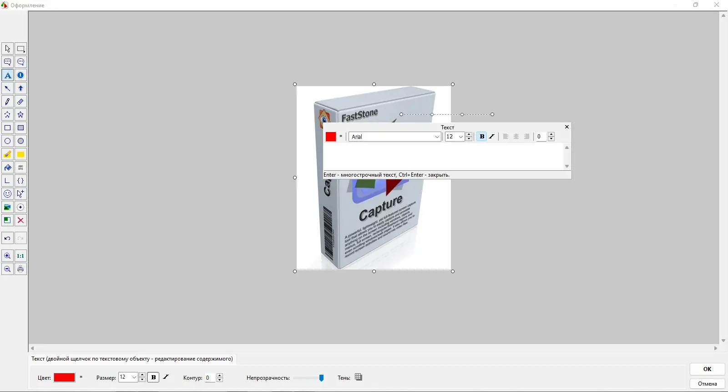Viewport: 728px width, 392px height.
Task: Select the thick up-arrow shape tool
Action: [20, 88]
